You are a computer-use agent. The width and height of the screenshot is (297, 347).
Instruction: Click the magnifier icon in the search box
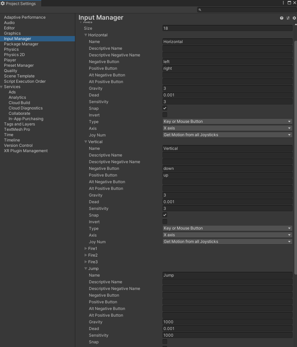click(200, 10)
